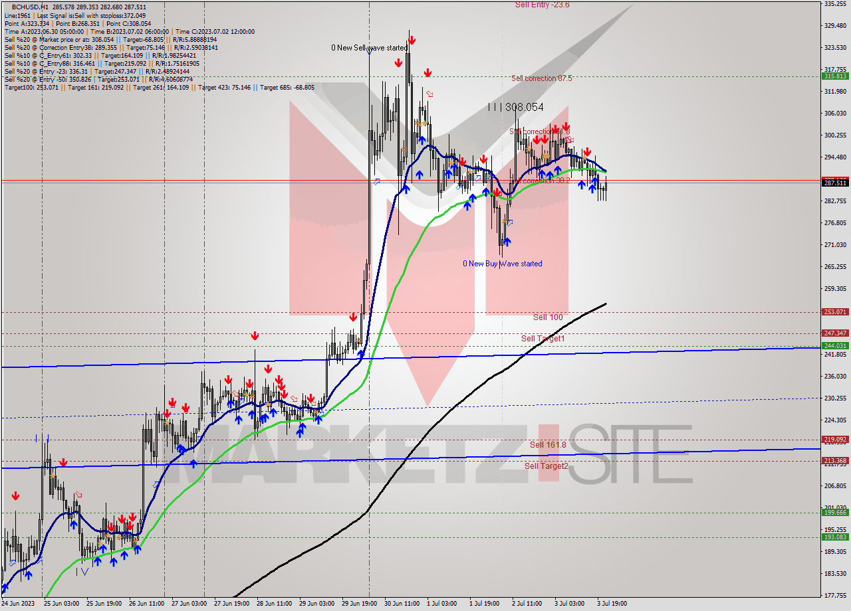Screen dimensions: 851x611
Task: Click the 213.388 red price tag
Action: (835, 460)
